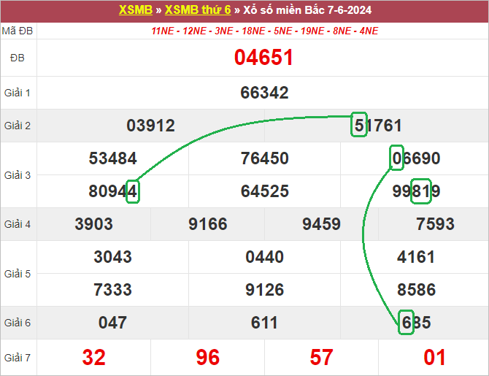This screenshot has height=376, width=489.
Task: Select the Giải 7 red number 57
Action: [321, 357]
